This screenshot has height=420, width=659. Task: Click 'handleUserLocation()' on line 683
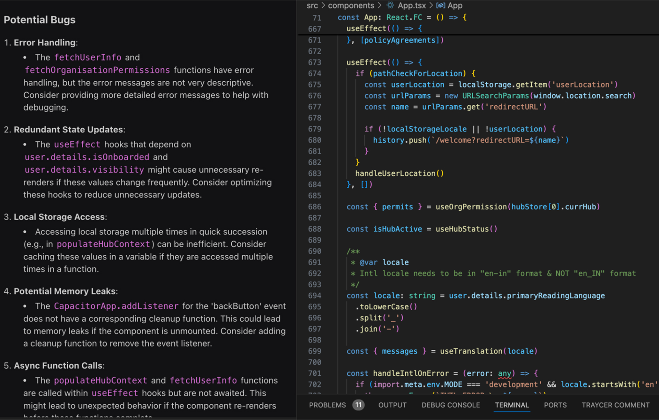pyautogui.click(x=400, y=173)
